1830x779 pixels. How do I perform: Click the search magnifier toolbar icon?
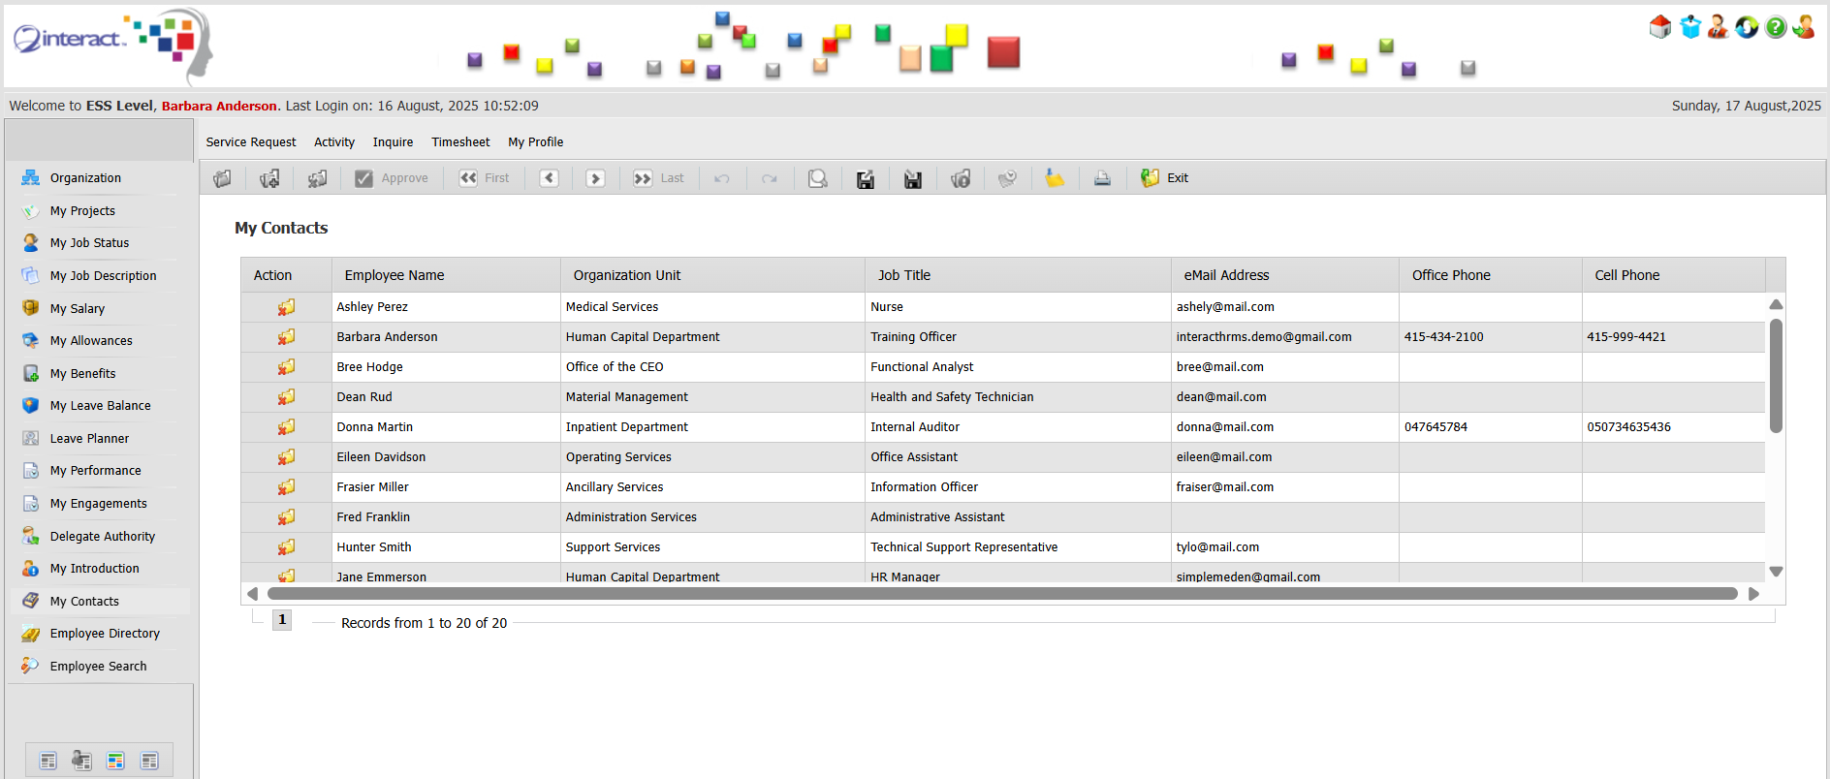[818, 178]
